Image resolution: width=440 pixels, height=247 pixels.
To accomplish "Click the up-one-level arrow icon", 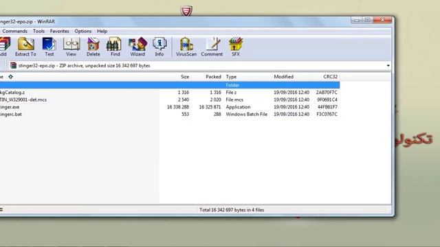I will [x=11, y=77].
